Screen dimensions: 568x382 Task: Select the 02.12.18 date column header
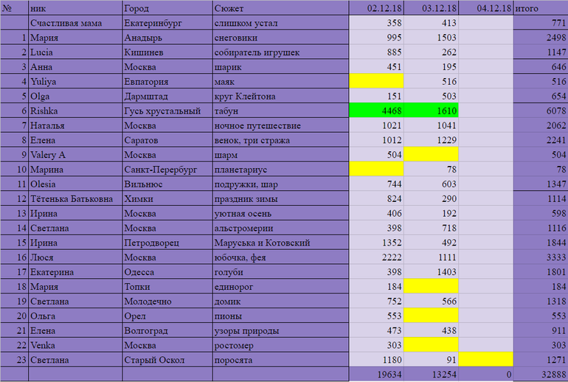click(x=375, y=9)
